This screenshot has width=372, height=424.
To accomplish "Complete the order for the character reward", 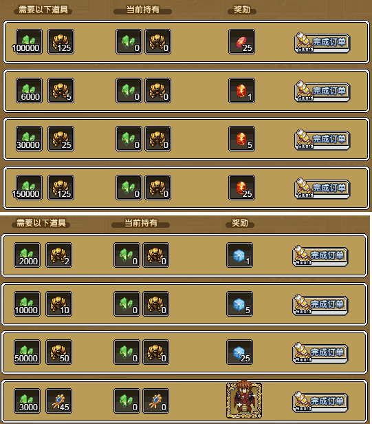I will point(320,402).
